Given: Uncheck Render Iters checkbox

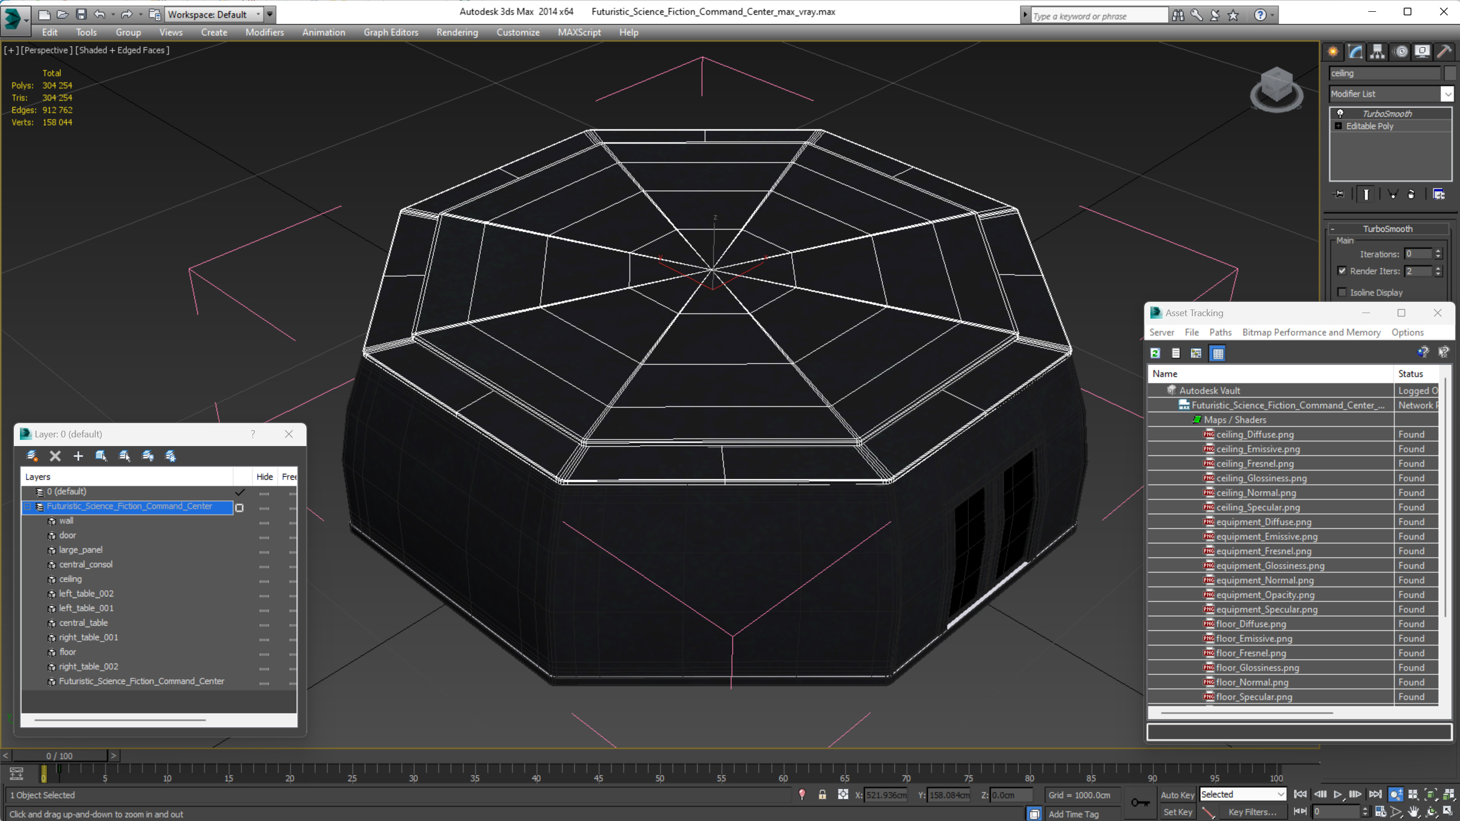Looking at the screenshot, I should (x=1342, y=271).
